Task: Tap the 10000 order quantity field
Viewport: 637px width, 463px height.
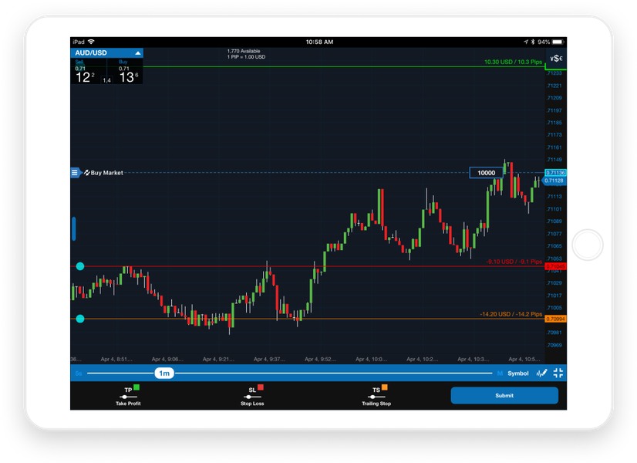Action: [486, 173]
